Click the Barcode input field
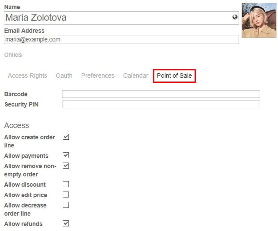This screenshot has width=278, height=231. (x=161, y=94)
